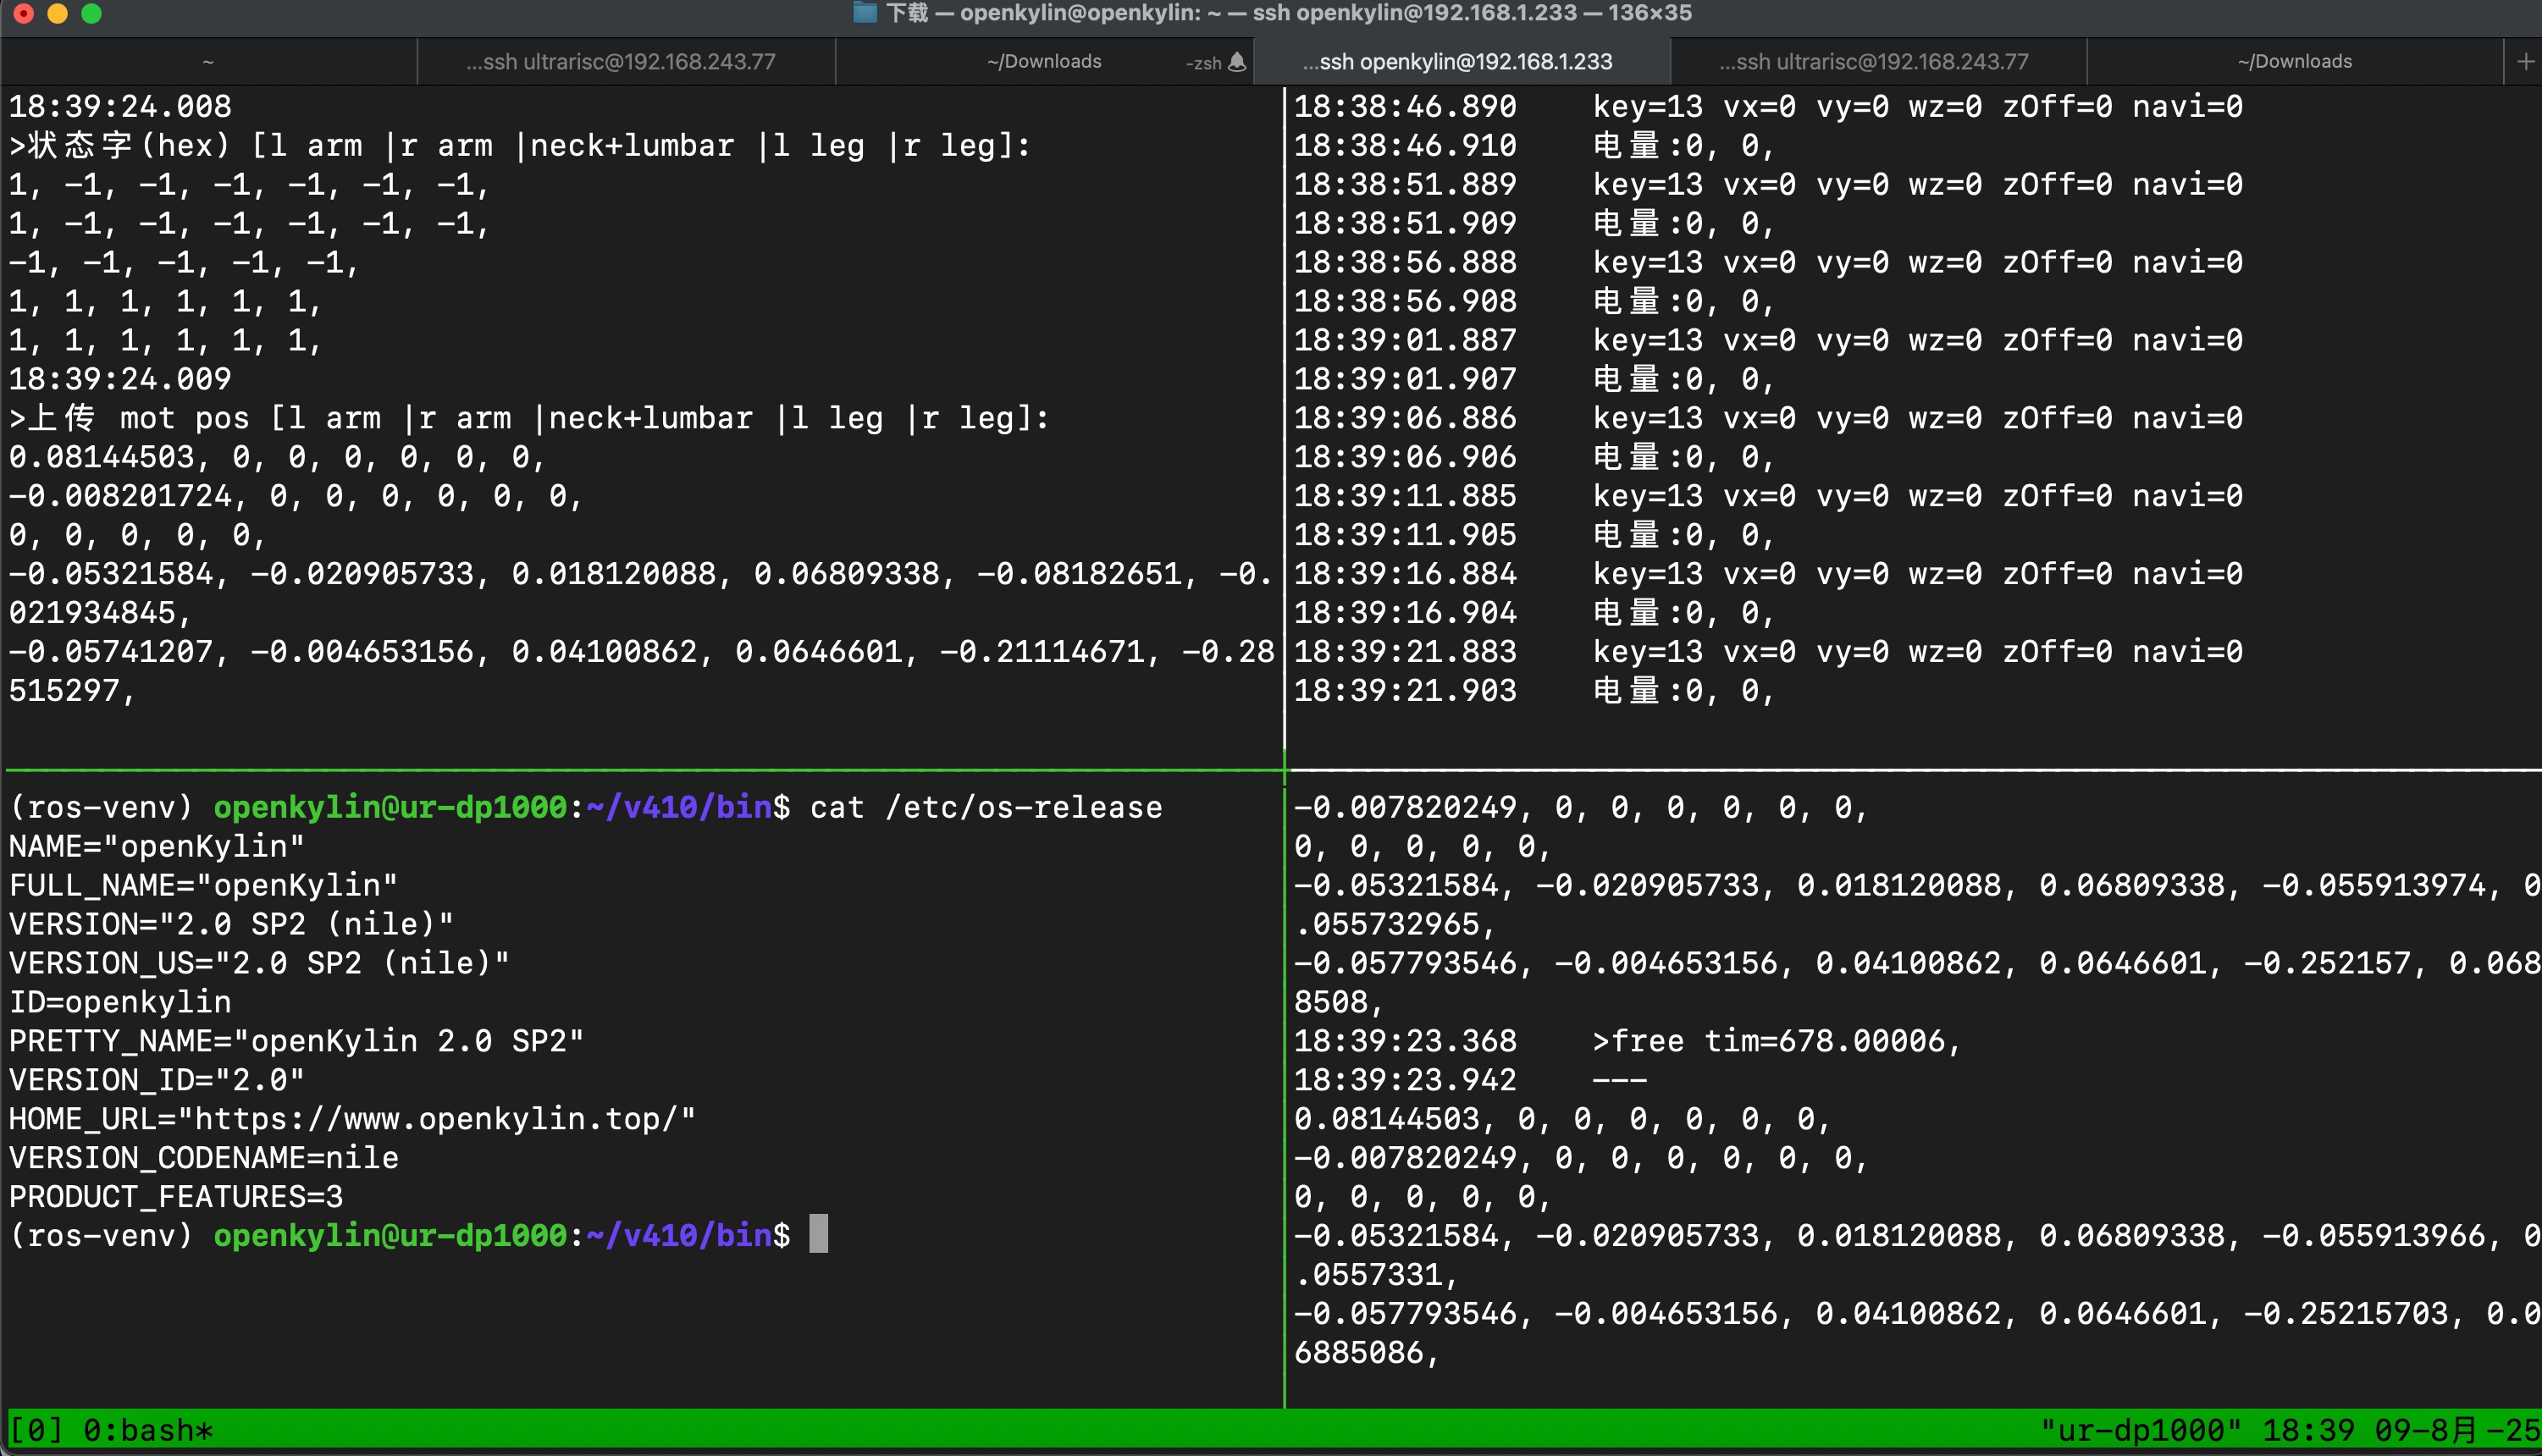Add a new terminal tab with plus button
The width and height of the screenshot is (2542, 1456).
tap(2525, 62)
